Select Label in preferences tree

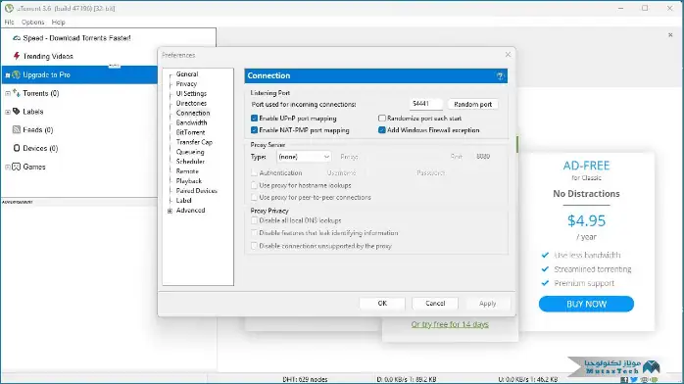coord(183,201)
